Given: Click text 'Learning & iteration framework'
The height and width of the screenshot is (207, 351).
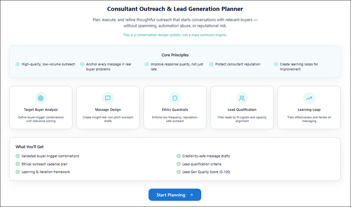Looking at the screenshot, I should coord(46,172).
